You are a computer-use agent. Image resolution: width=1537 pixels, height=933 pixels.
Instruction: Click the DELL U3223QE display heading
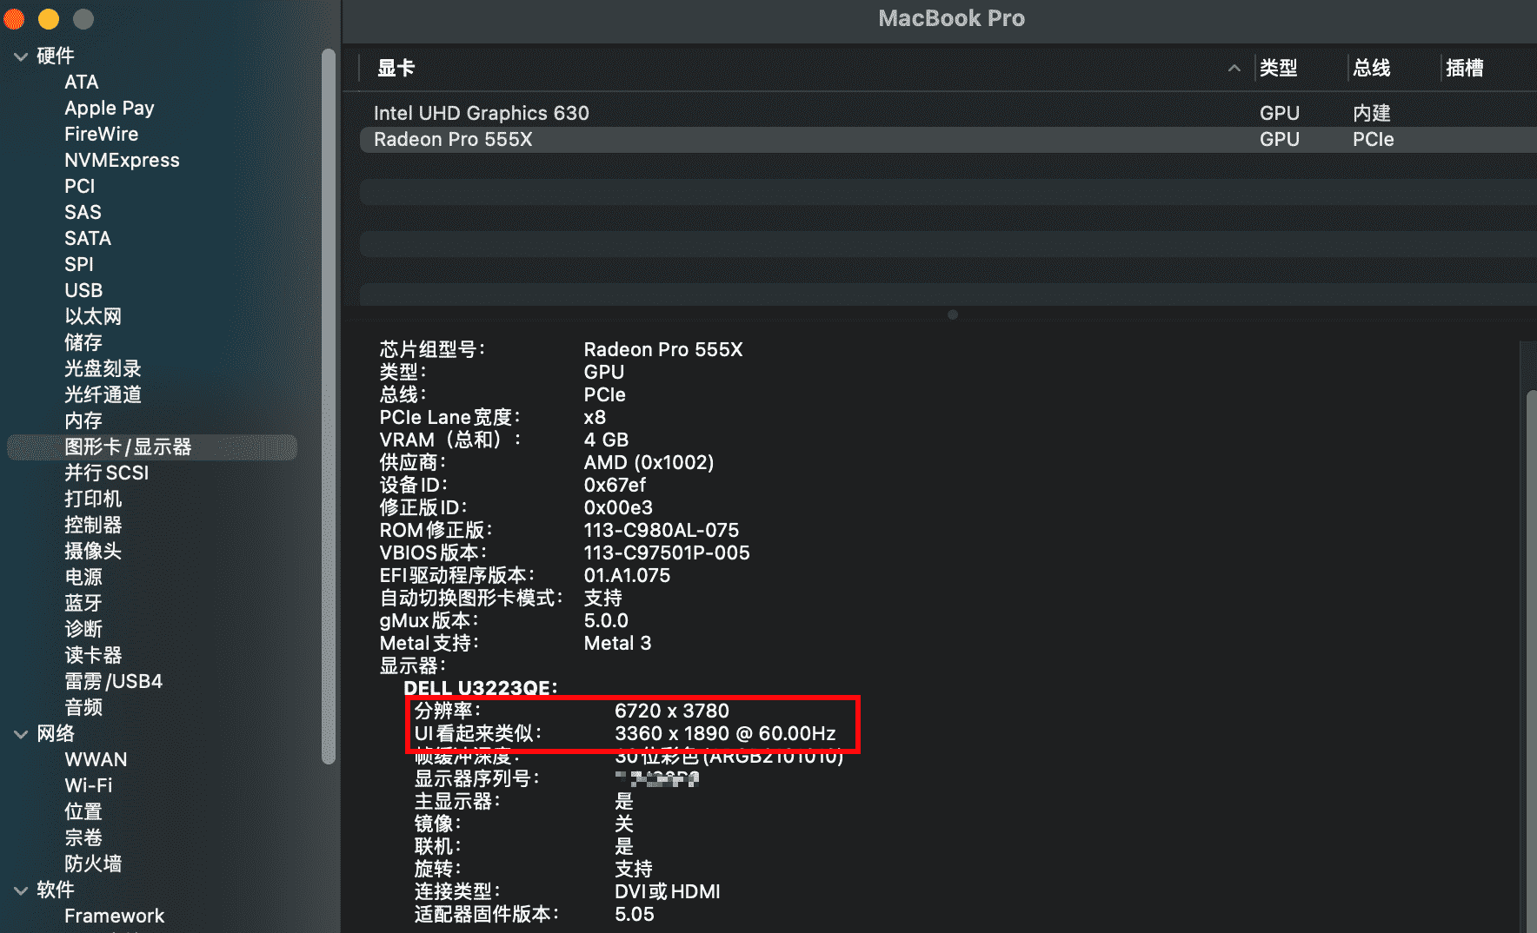click(x=480, y=688)
